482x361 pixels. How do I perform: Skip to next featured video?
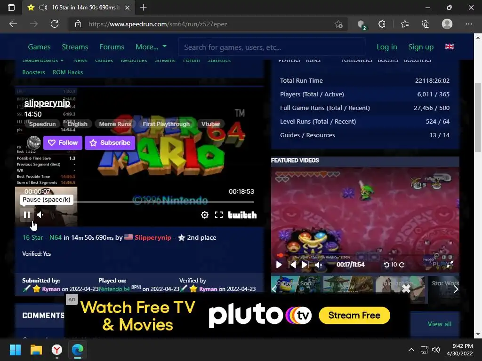pyautogui.click(x=305, y=265)
